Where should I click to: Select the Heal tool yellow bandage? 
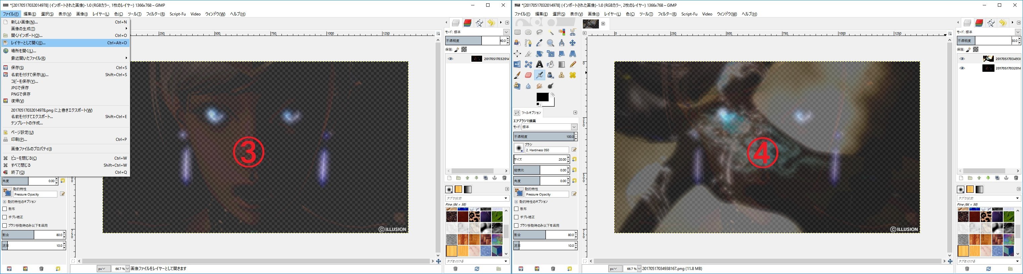click(x=573, y=75)
